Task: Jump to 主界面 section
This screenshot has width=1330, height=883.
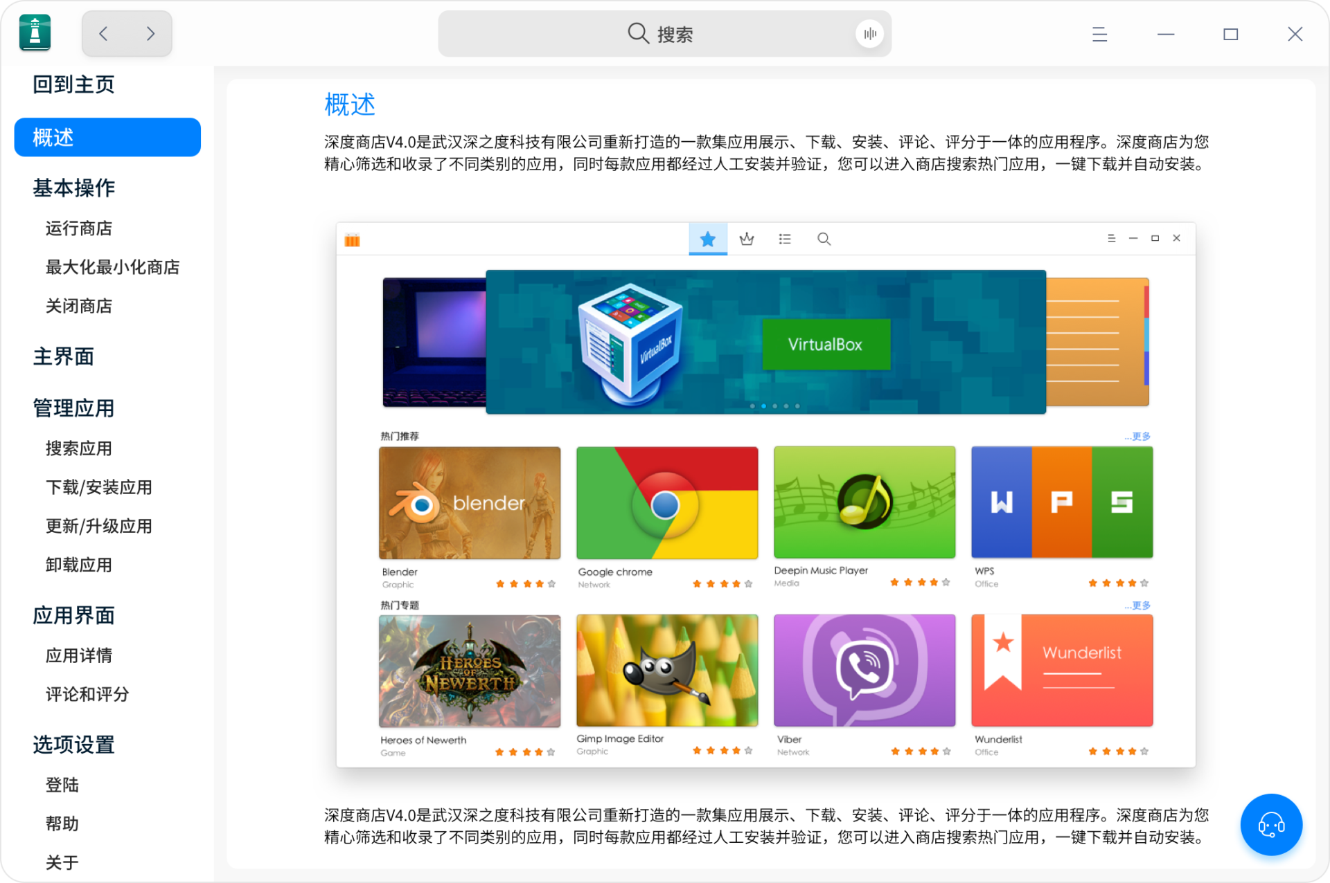Action: [x=63, y=356]
